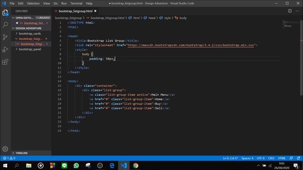303x170 pixels.
Task: Click bootstrap_listgroup folder in breadcrumb
Action: pos(68,18)
